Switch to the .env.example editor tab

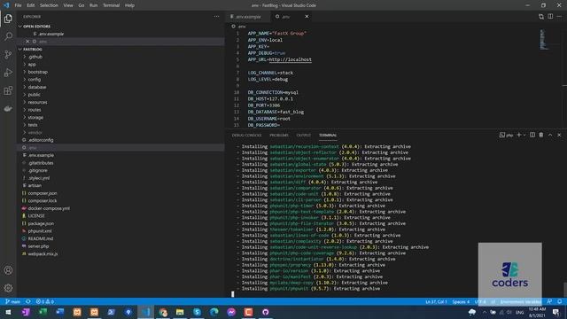coord(248,17)
